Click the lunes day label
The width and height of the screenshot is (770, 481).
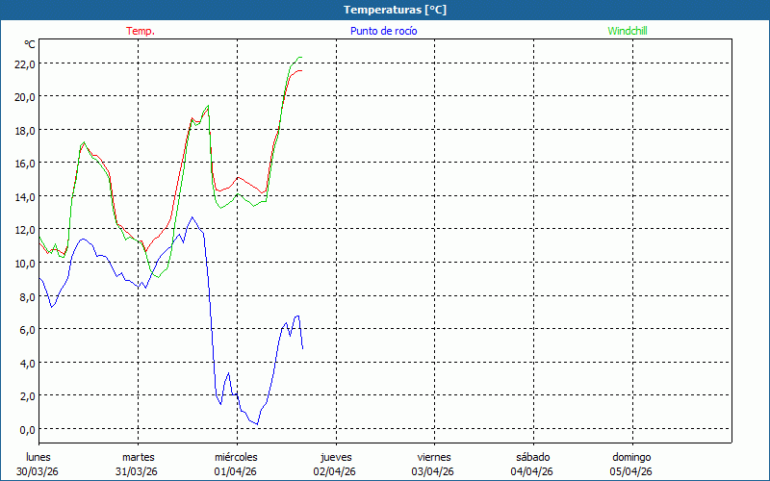point(38,457)
